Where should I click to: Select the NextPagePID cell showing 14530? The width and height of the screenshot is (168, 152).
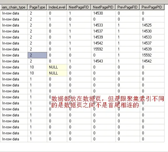click(x=103, y=13)
